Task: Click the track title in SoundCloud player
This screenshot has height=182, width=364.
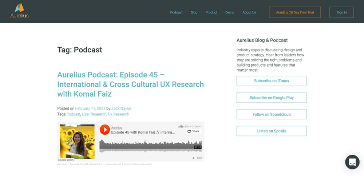Action: pos(143,132)
